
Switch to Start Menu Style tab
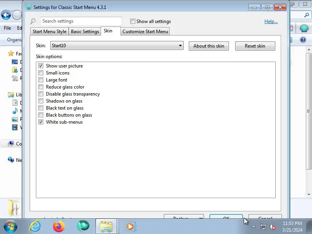50,32
